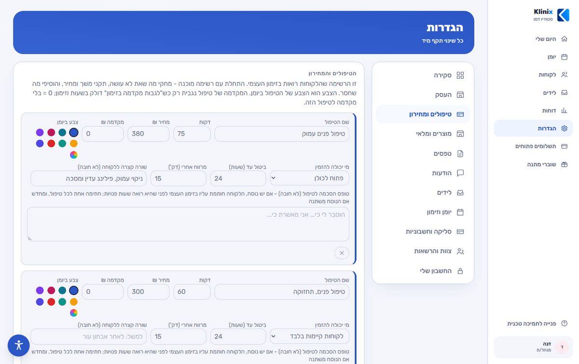
Task: Click the הטיפולים והמחירון section title
Action: 332,73
